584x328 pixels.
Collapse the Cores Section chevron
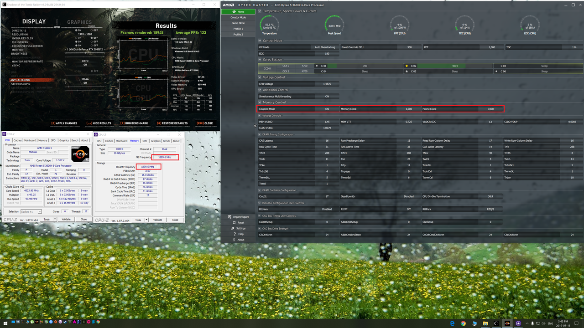260,60
